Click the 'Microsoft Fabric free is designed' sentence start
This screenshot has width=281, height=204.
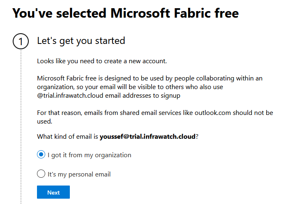click(82, 78)
